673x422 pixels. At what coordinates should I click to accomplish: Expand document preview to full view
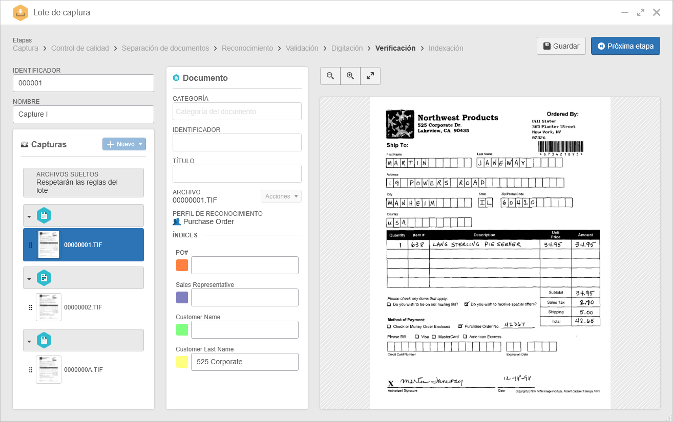point(370,76)
